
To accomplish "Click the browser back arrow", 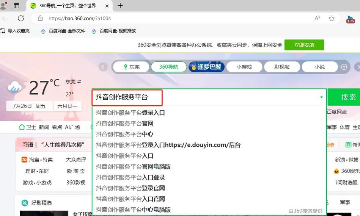I will pyautogui.click(x=5, y=18).
